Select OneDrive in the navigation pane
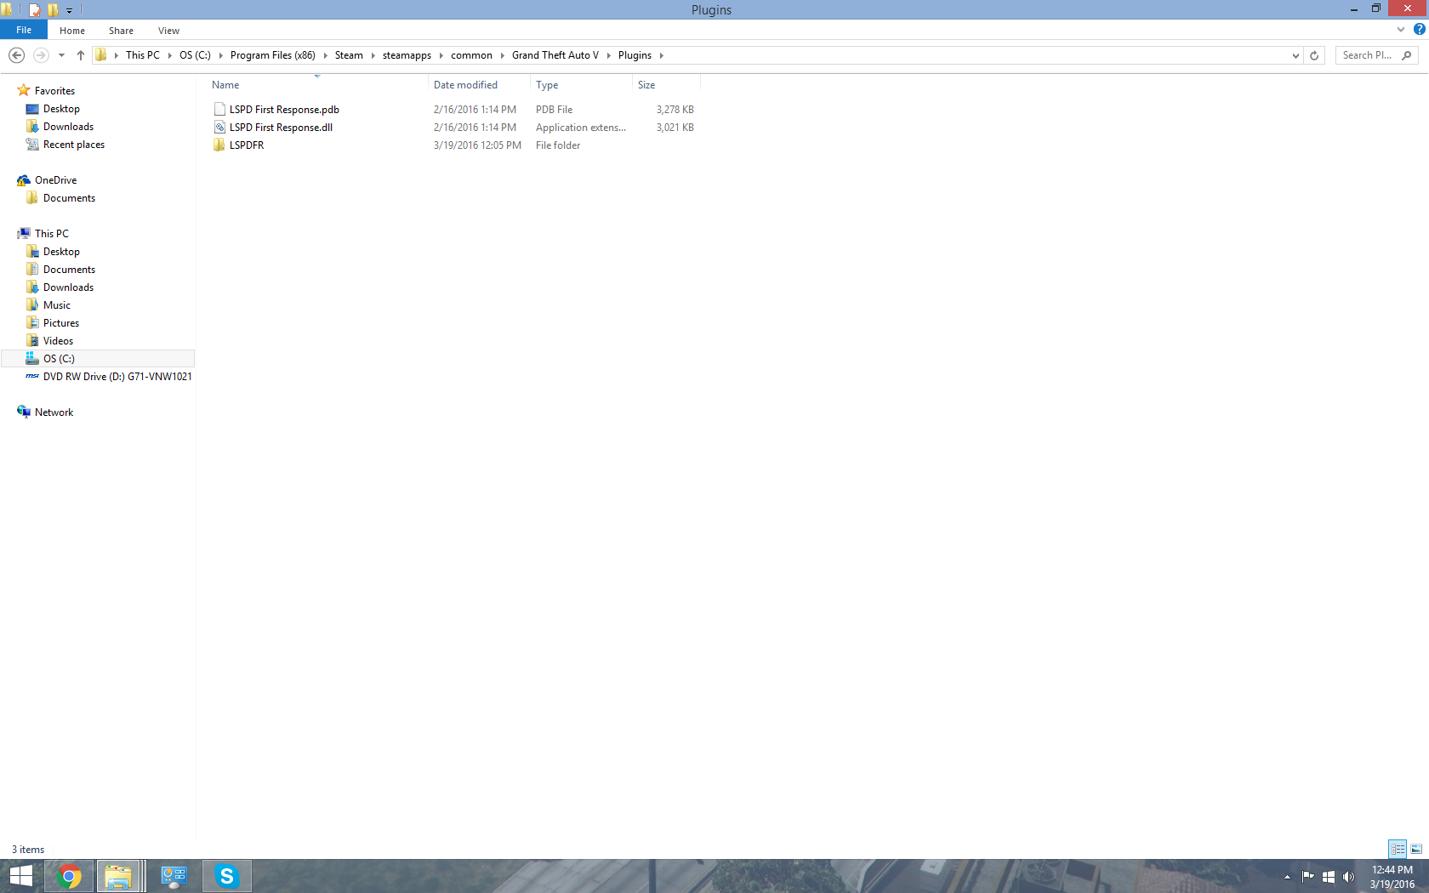 55,180
